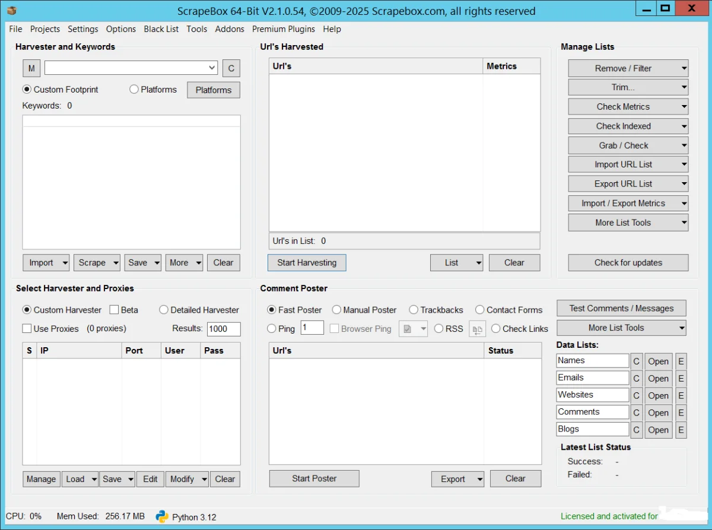The height and width of the screenshot is (530, 712).
Task: Click Test Comments / Messages button
Action: coord(621,308)
